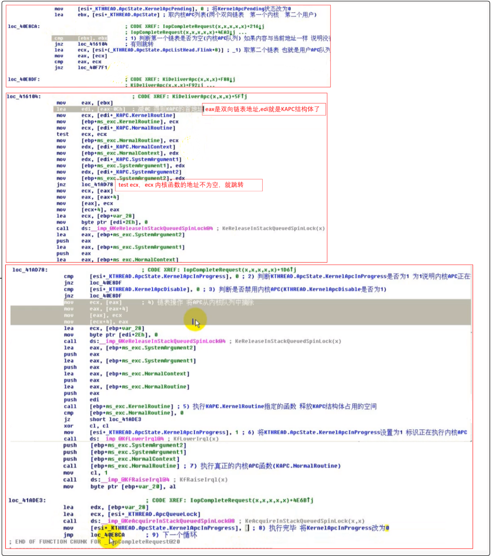Click 'push [ebp+ms_exc.SystemArgument2]' instruction
494x556 pixels.
(125, 445)
